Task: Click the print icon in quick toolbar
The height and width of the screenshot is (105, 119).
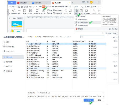Action: click(25, 7)
